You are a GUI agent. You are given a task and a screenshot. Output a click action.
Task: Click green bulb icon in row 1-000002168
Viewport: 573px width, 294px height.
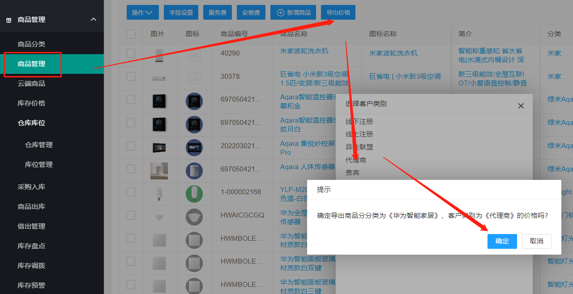tap(194, 194)
